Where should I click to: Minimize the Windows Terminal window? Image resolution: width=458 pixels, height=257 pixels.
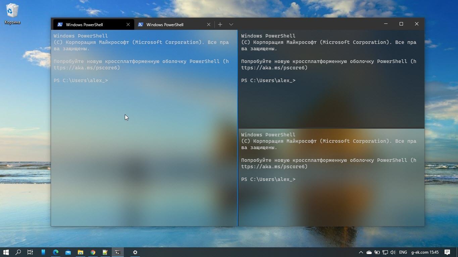pyautogui.click(x=386, y=24)
